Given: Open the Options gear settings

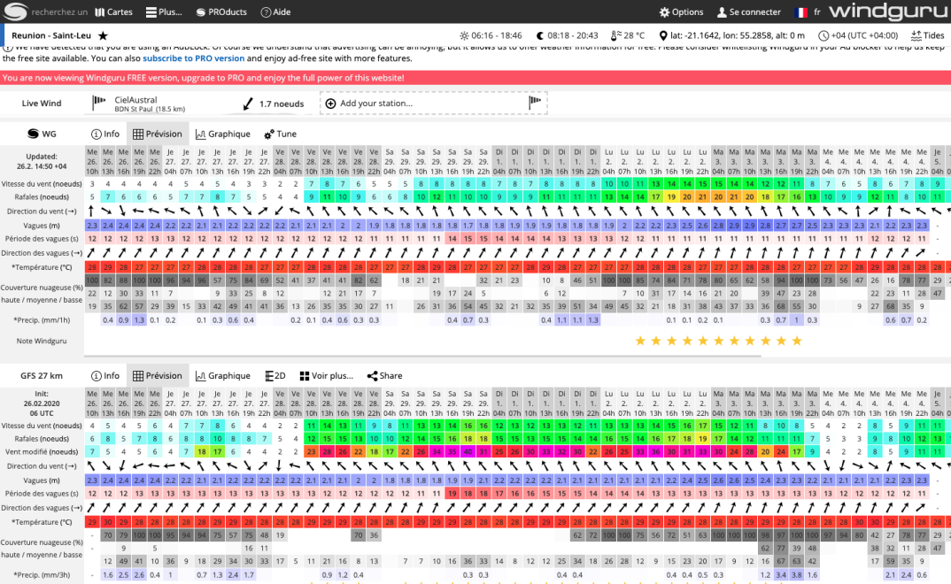Looking at the screenshot, I should pyautogui.click(x=681, y=12).
